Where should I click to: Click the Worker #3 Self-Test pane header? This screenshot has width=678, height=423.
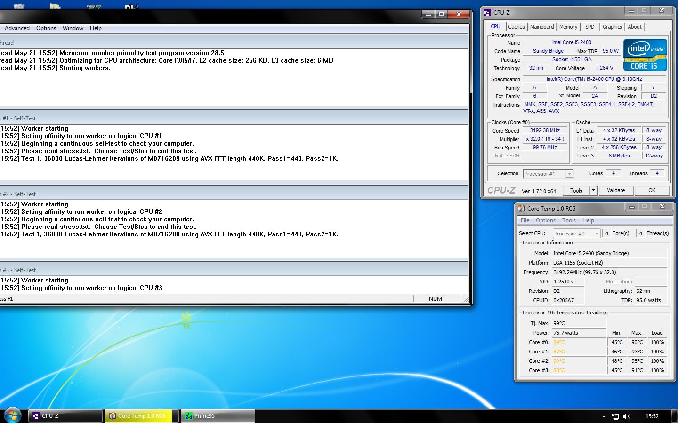[x=234, y=270]
